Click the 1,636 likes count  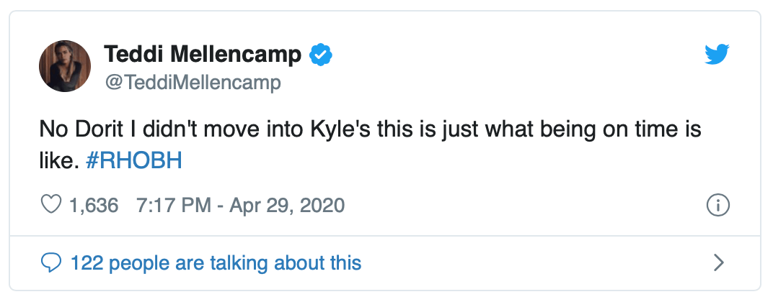[x=94, y=206]
